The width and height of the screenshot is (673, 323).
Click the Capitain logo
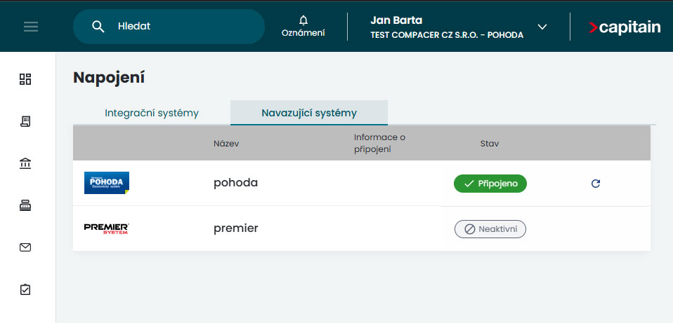tap(624, 27)
